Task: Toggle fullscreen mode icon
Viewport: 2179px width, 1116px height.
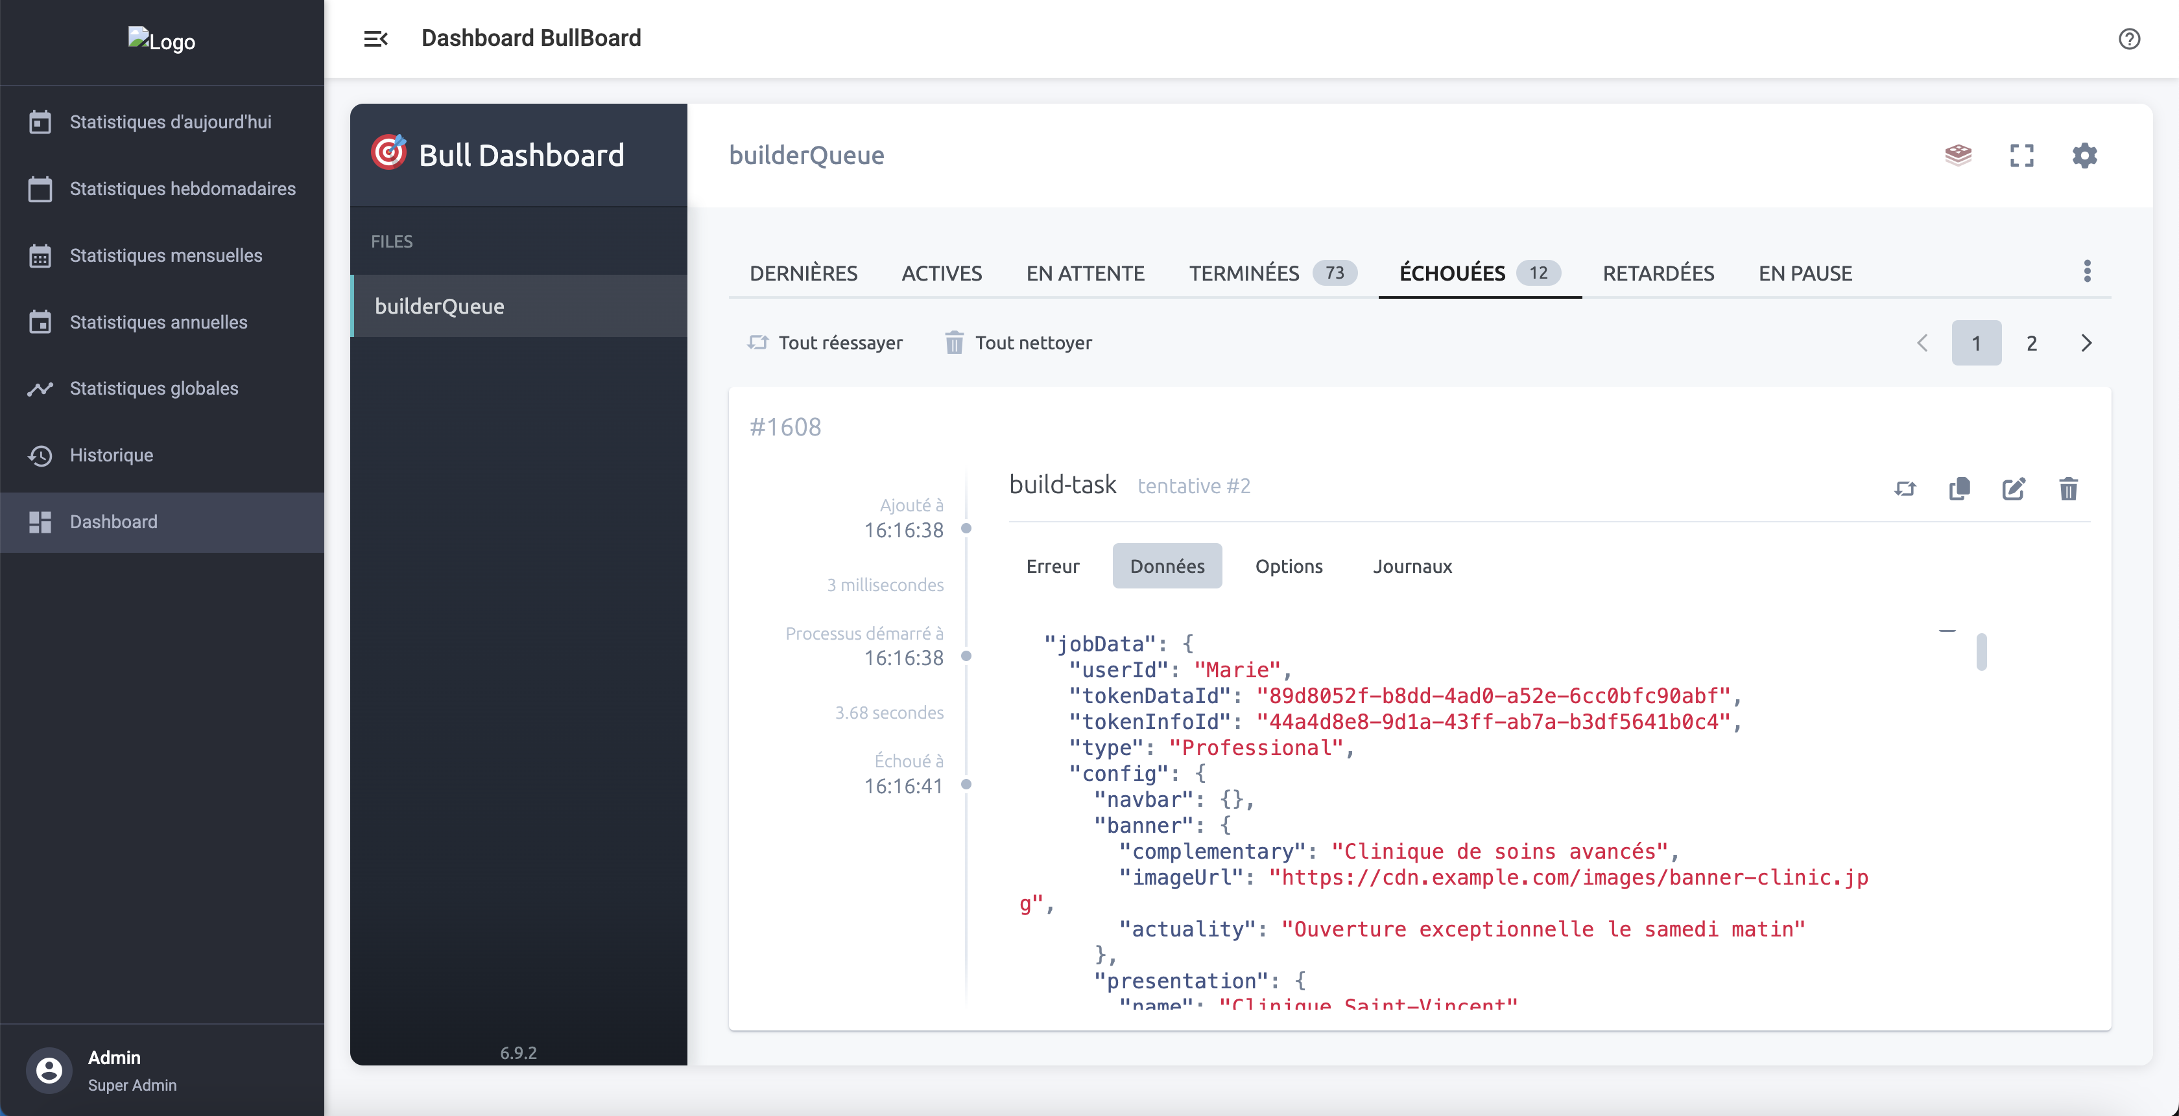Action: (x=2021, y=155)
